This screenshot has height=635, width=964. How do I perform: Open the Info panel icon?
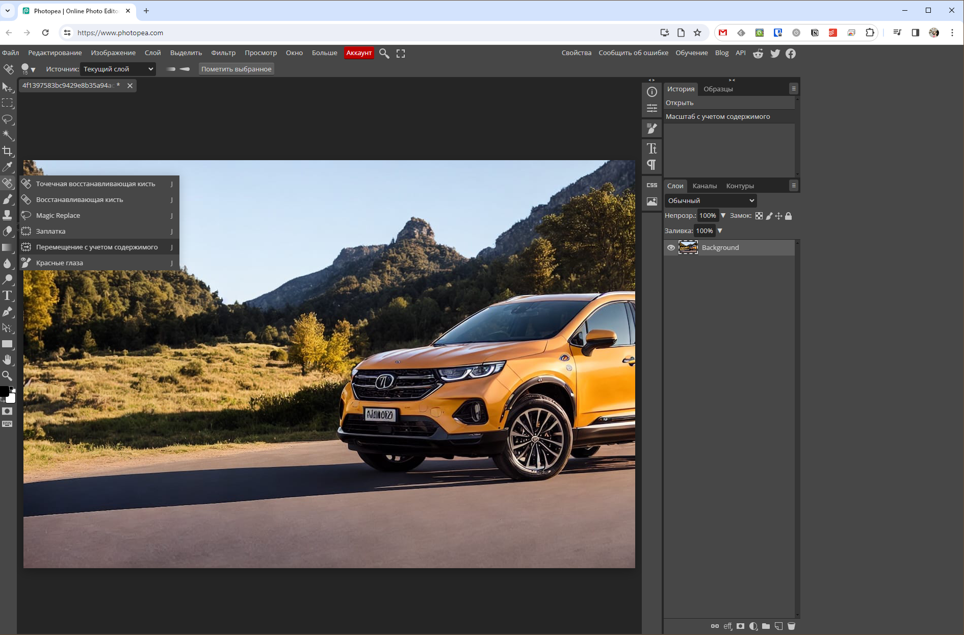652,92
